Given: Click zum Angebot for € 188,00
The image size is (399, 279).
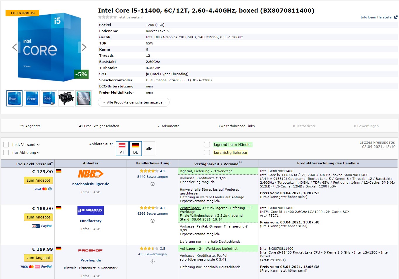Looking at the screenshot, I should point(38,217).
